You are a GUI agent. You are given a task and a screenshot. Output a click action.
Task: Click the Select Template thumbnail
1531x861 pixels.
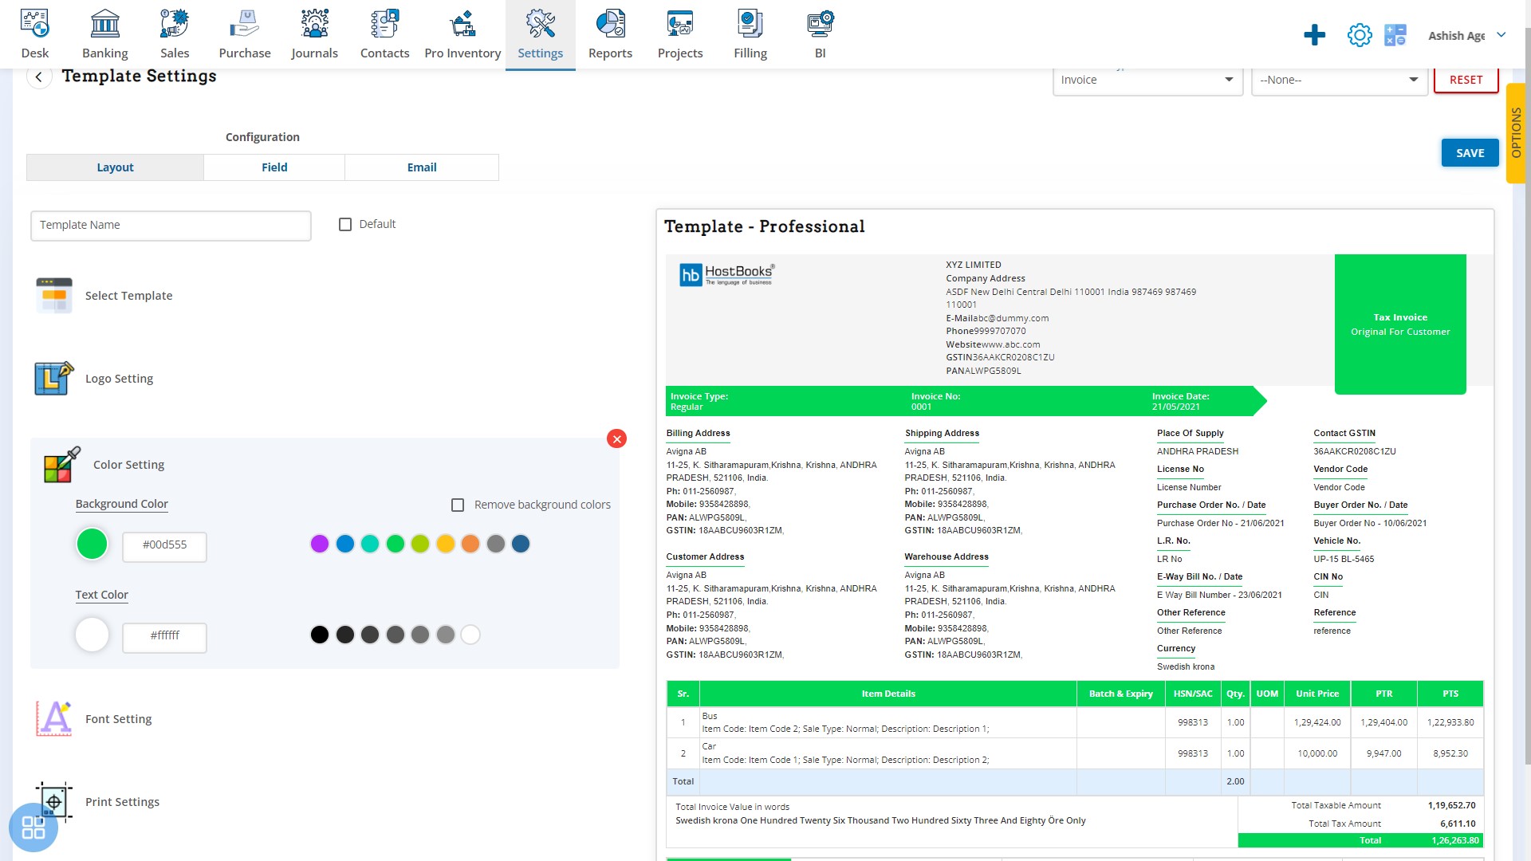click(53, 296)
